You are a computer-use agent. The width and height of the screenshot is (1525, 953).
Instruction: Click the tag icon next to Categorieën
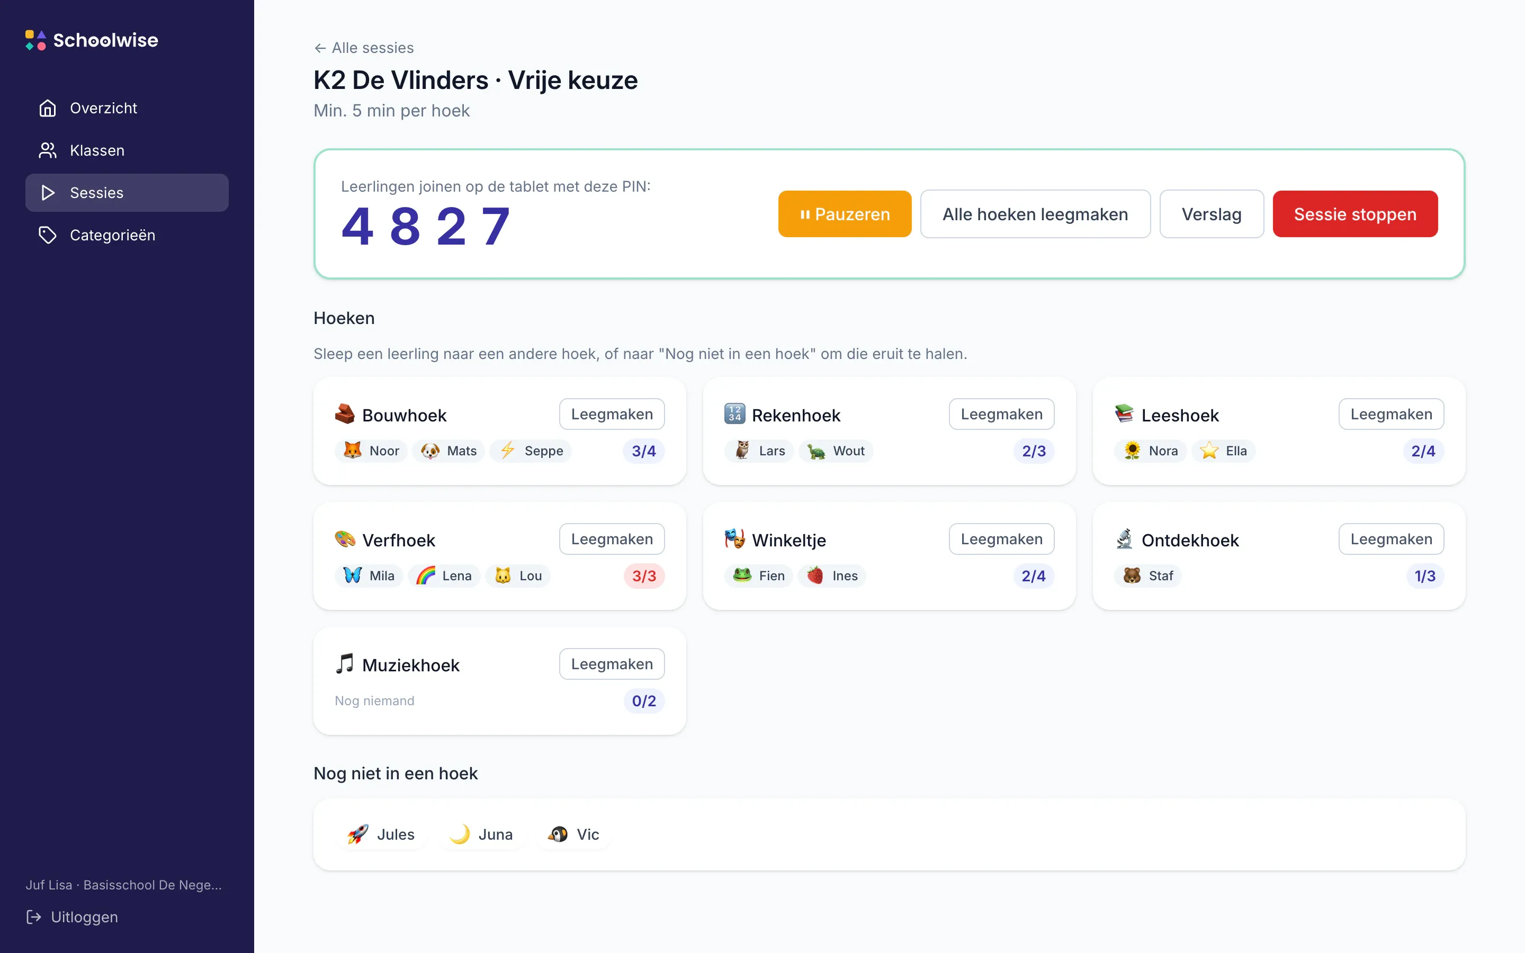point(48,235)
